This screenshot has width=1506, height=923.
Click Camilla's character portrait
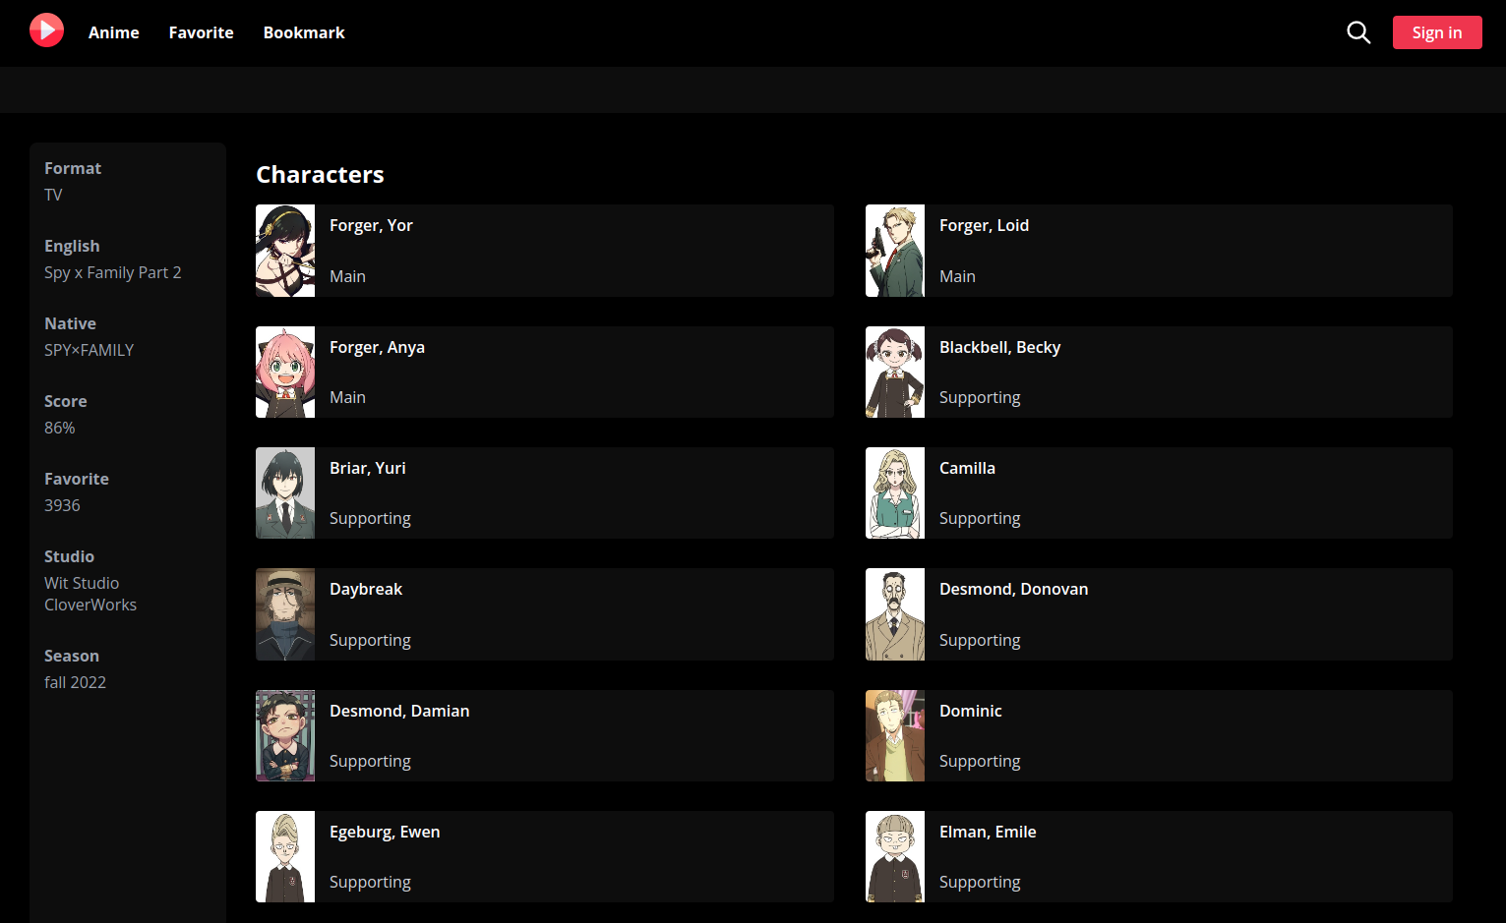895,492
